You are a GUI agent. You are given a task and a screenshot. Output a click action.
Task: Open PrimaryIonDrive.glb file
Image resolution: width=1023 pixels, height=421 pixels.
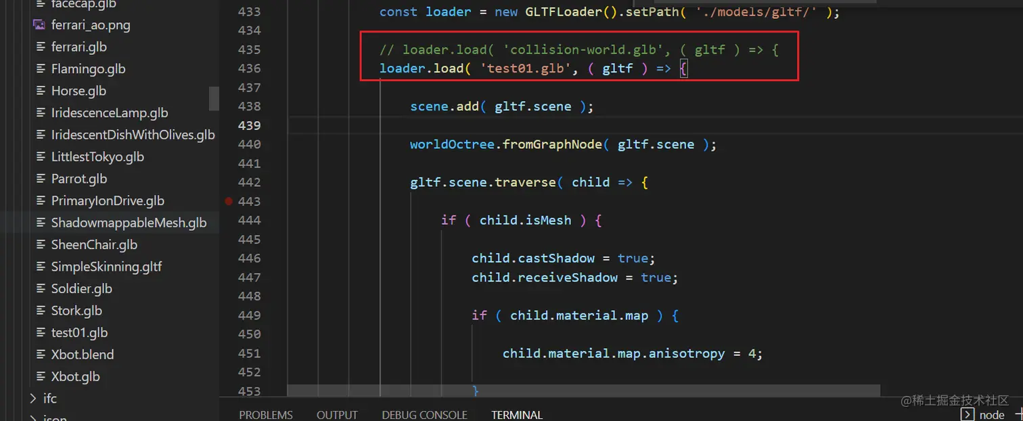(108, 201)
